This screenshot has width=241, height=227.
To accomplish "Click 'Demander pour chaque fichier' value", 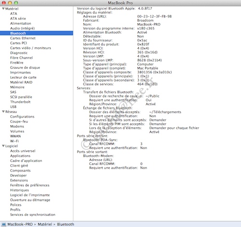I will click(x=174, y=128).
